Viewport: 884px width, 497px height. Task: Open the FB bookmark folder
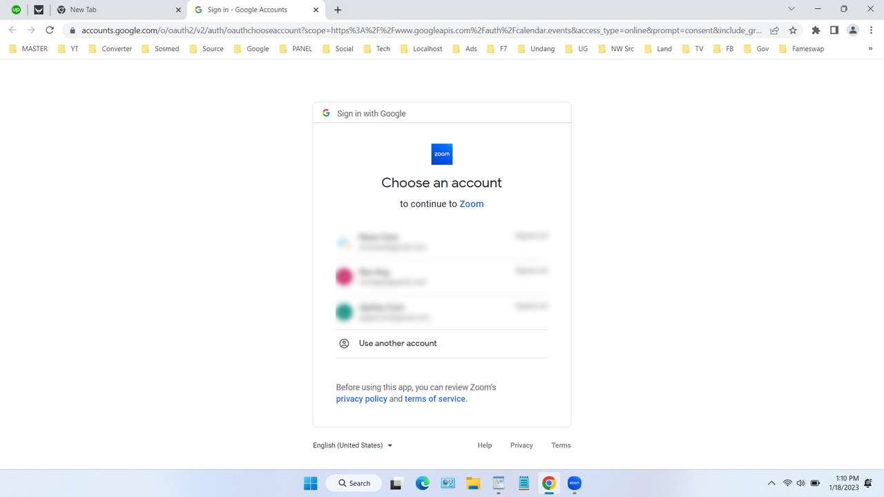tap(723, 49)
